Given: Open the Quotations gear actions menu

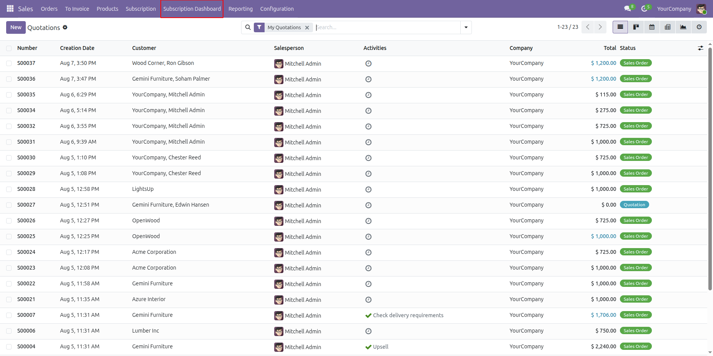Looking at the screenshot, I should click(65, 27).
